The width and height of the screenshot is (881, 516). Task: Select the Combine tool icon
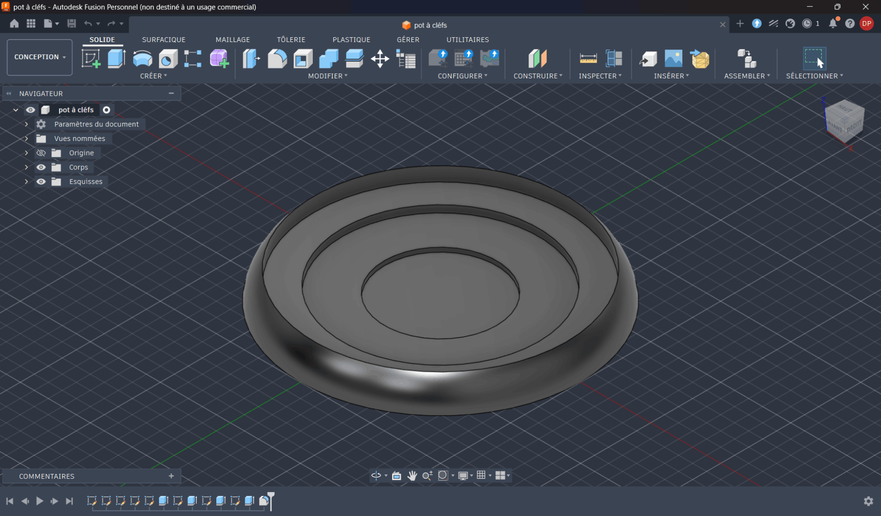pos(328,59)
